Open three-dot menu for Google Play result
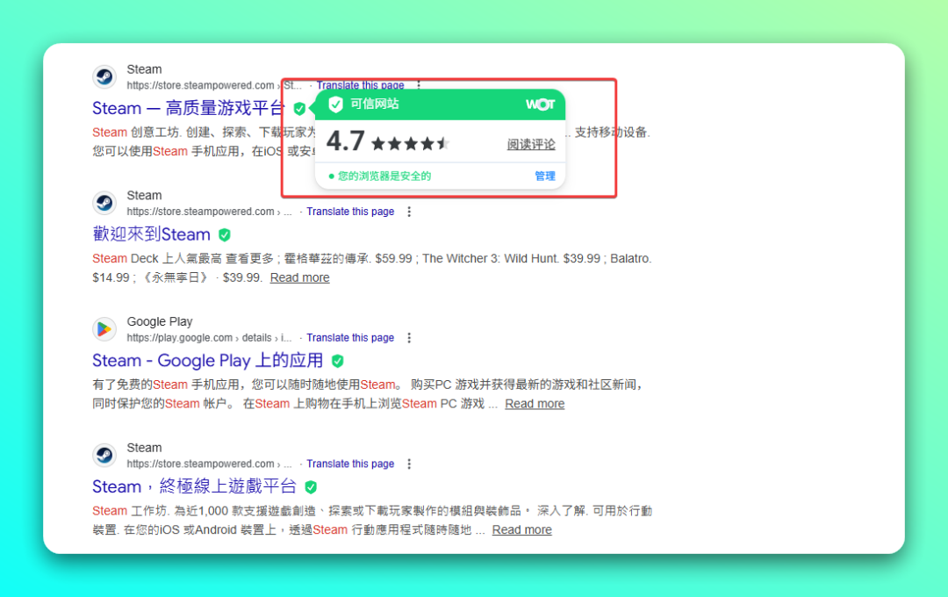 tap(409, 337)
